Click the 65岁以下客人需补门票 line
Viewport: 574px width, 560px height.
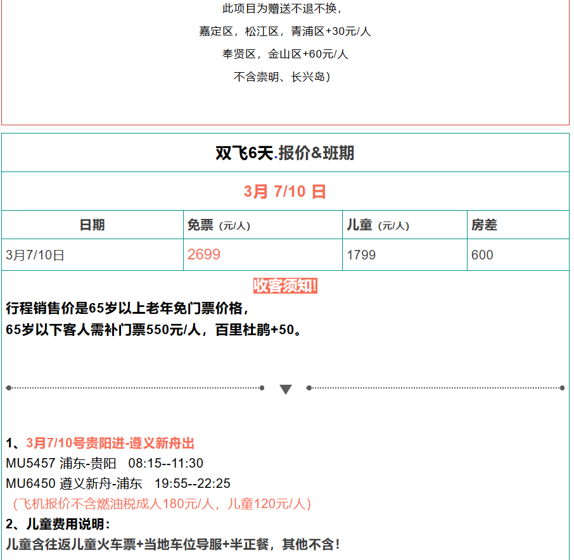click(155, 330)
